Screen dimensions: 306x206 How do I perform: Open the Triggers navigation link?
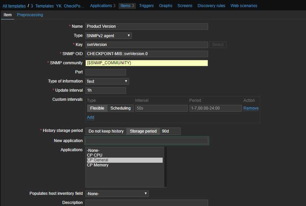(146, 6)
